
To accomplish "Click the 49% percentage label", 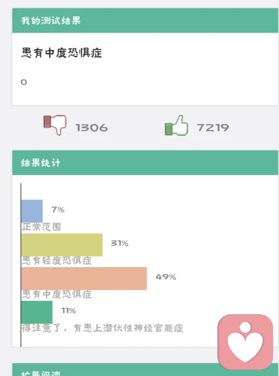I will tap(166, 277).
